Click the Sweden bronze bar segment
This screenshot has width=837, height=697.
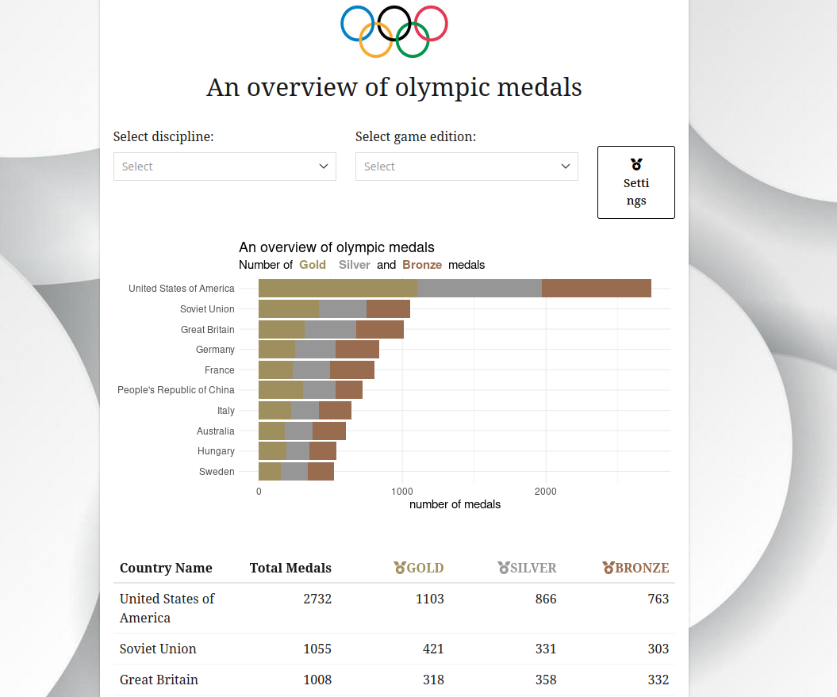point(321,471)
